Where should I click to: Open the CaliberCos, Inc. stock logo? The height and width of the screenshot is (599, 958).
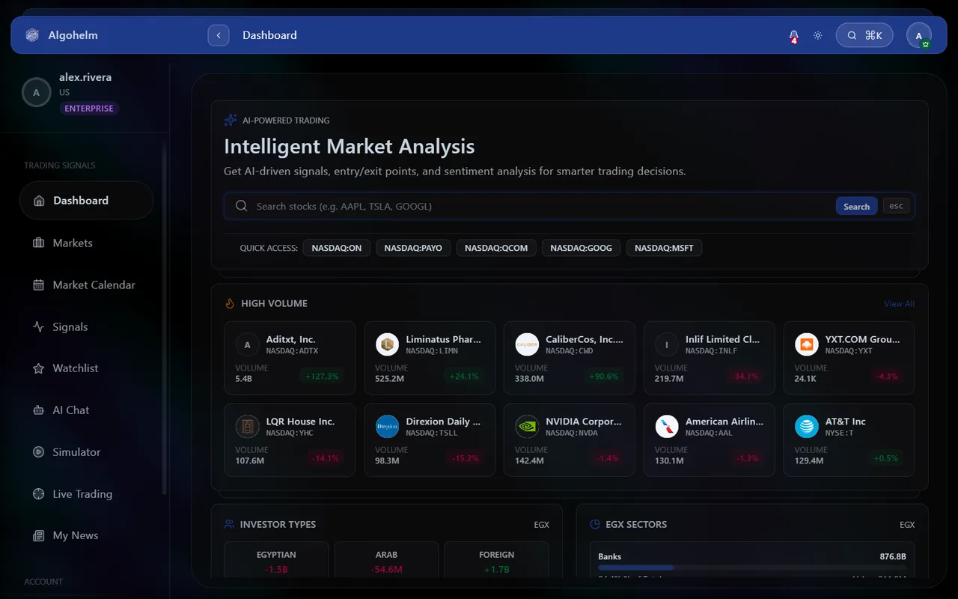pyautogui.click(x=528, y=344)
